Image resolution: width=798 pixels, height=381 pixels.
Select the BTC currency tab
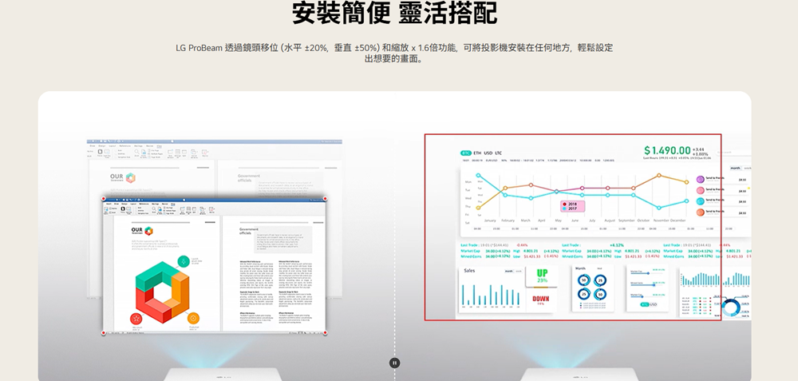[465, 153]
